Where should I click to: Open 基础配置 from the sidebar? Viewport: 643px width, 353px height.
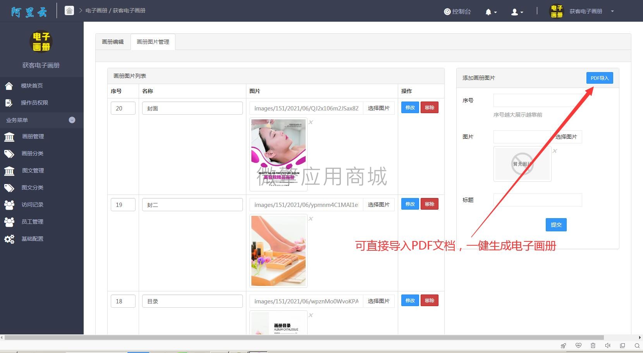click(x=33, y=239)
